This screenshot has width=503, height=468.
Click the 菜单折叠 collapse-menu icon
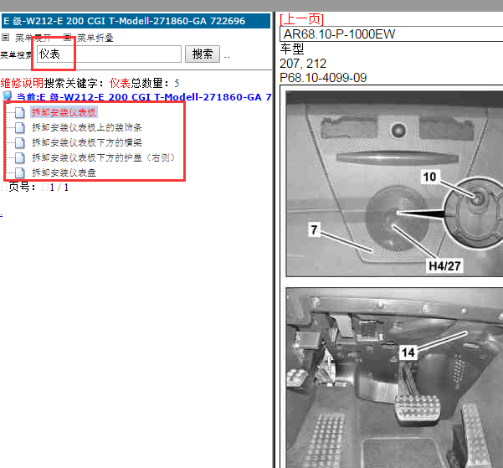[67, 37]
